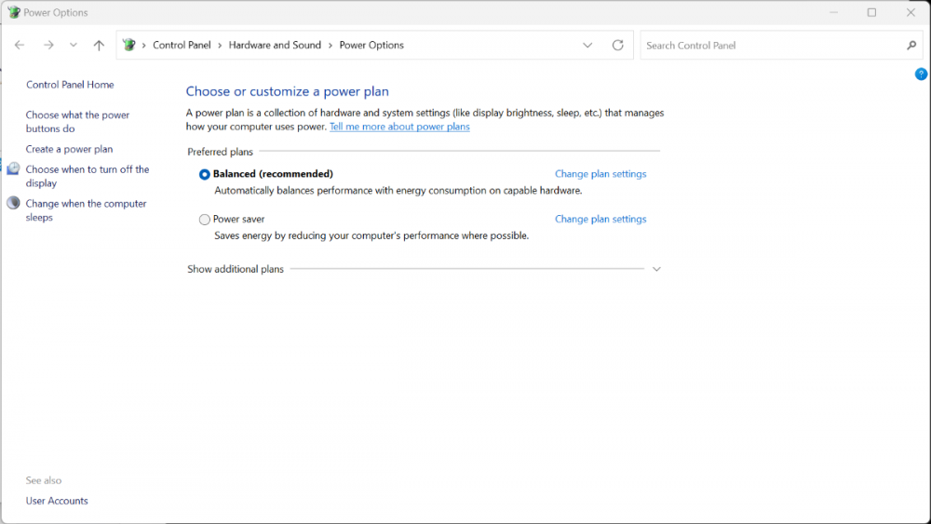Open Recent locations dropdown arrow

pos(74,46)
